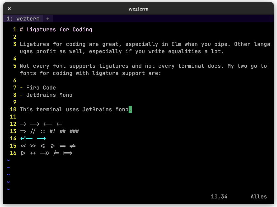The width and height of the screenshot is (277, 207).
Task: Click the sentence starting "Ligatures for coding are great"
Action: pyautogui.click(x=145, y=44)
